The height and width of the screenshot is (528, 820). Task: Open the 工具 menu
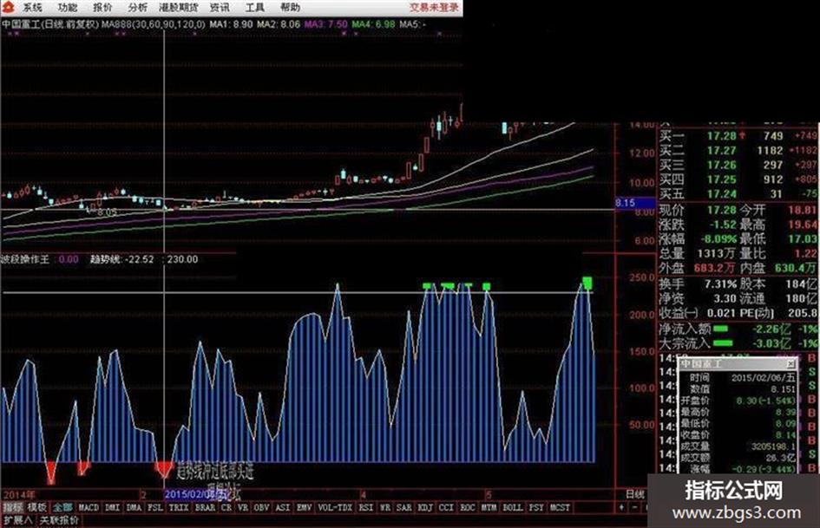255,7
